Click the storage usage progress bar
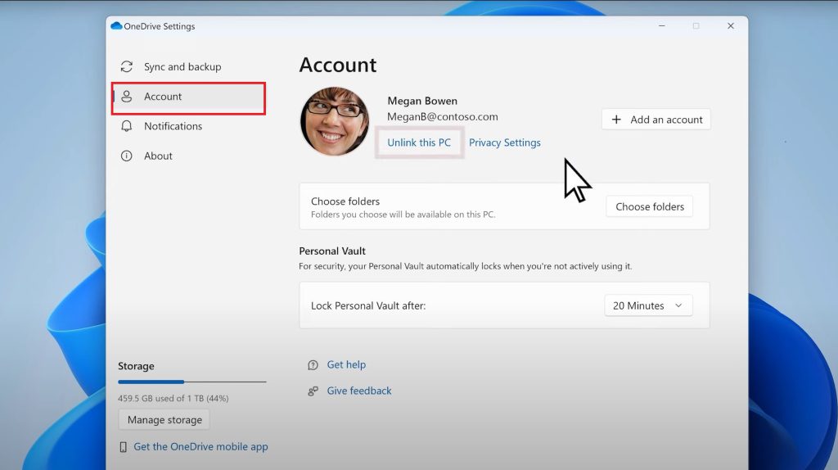Screen dimensions: 838x470 pos(191,382)
